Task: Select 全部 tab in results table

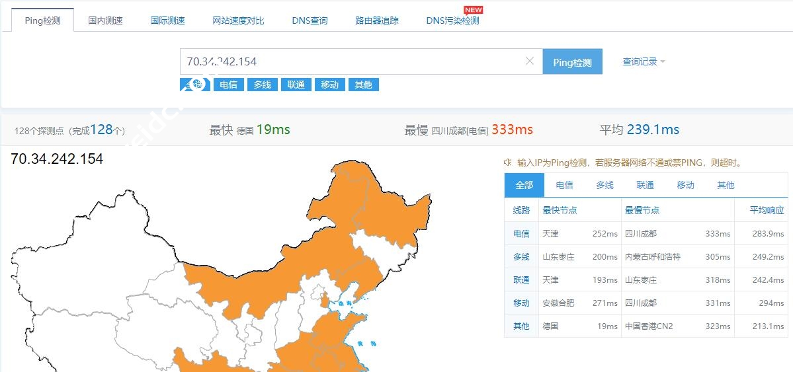Action: click(x=524, y=185)
